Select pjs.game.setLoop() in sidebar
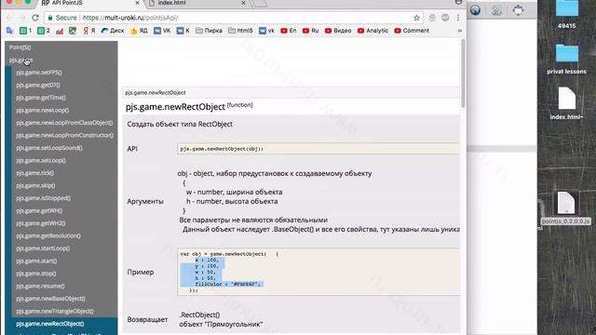This screenshot has height=335, width=596. click(x=41, y=160)
